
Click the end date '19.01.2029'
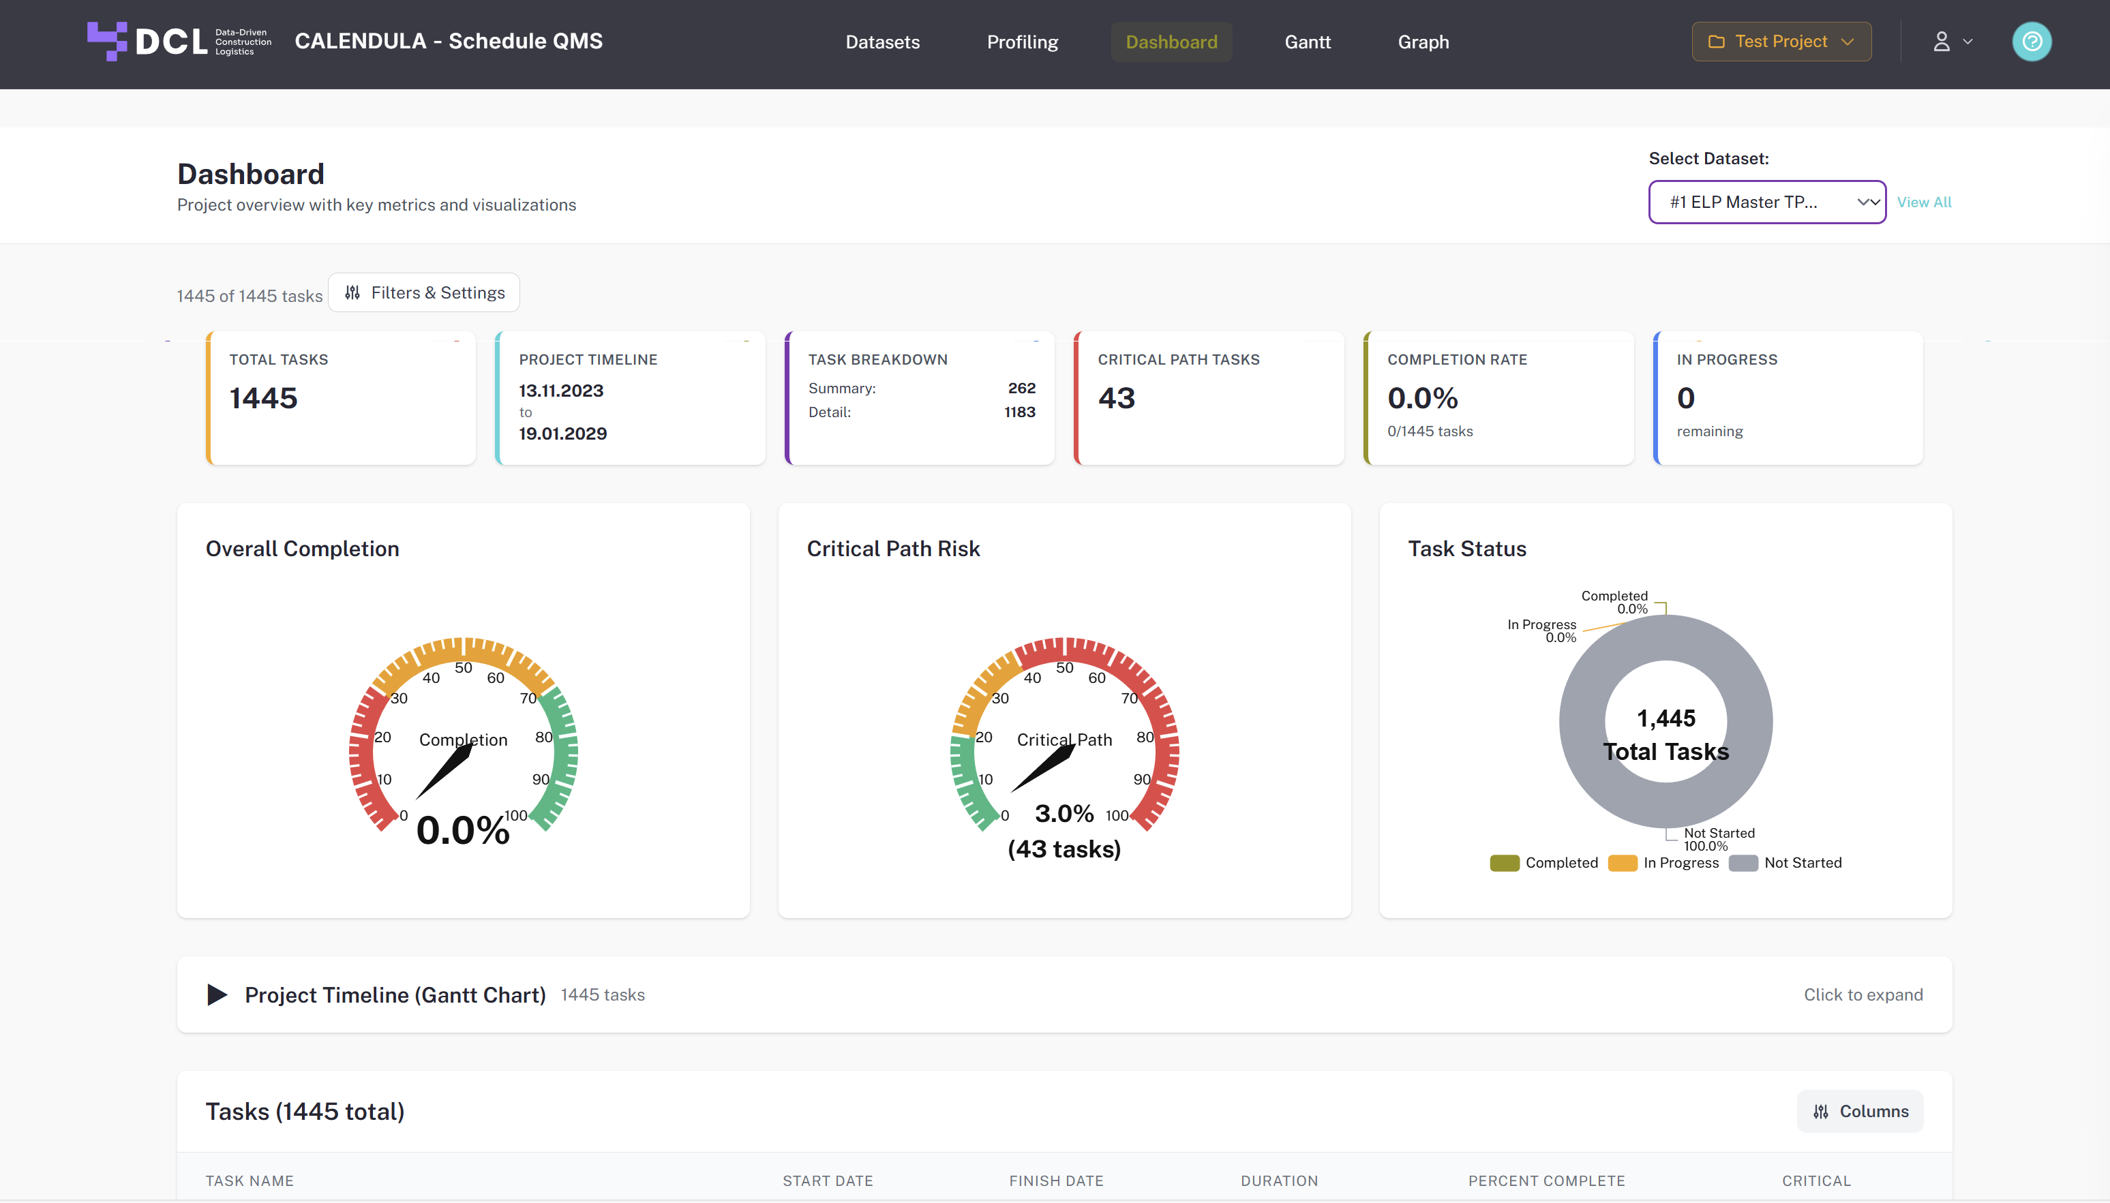point(562,433)
